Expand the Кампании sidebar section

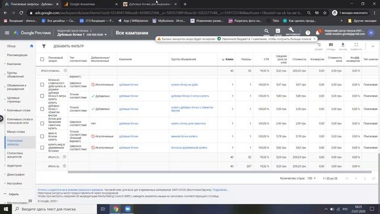click(x=5, y=64)
